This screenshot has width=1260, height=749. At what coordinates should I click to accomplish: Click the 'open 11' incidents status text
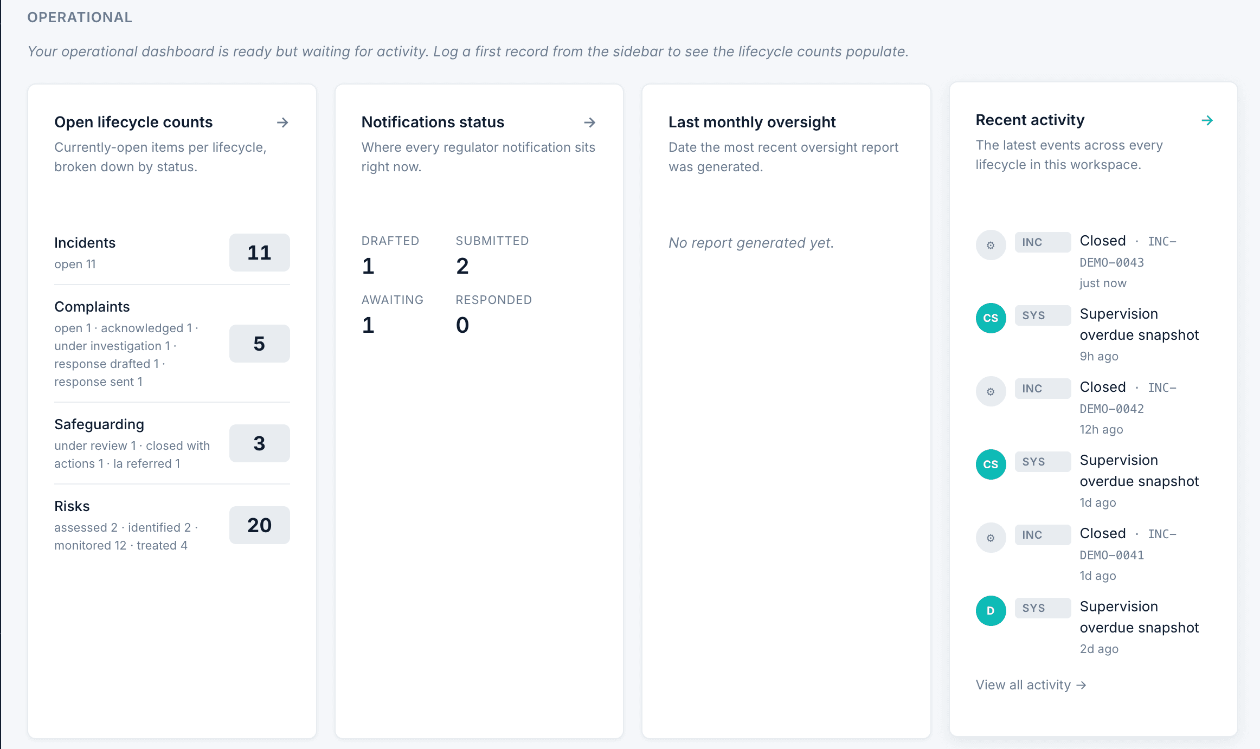coord(75,264)
